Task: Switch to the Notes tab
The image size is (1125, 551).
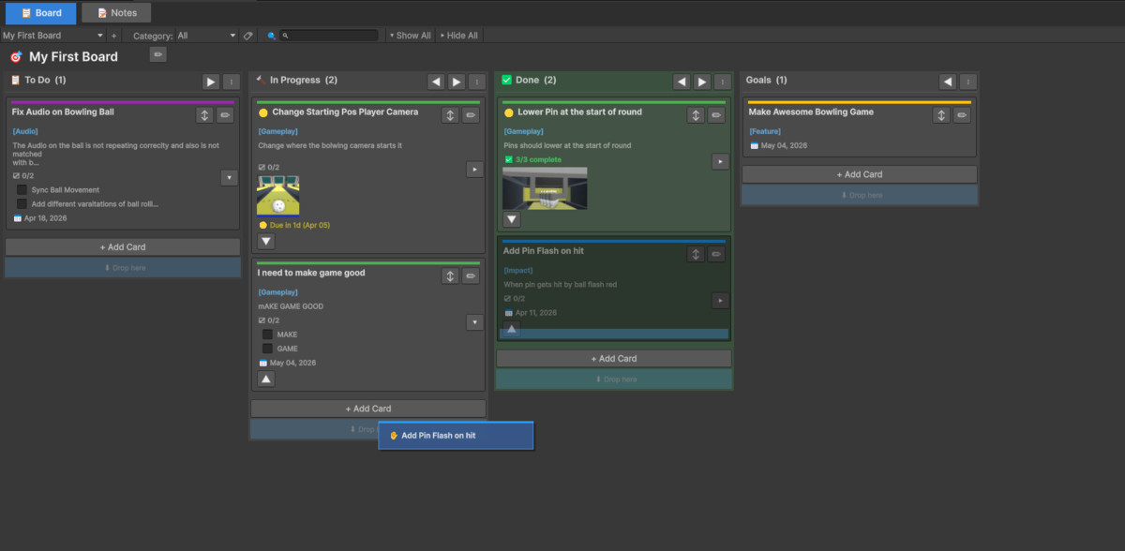Action: click(116, 13)
